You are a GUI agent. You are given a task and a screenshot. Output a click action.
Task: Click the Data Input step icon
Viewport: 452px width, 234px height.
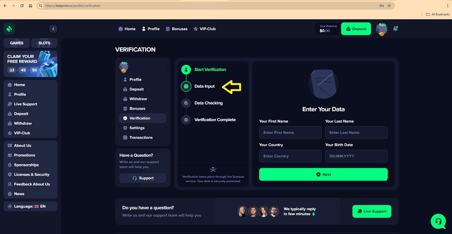point(186,86)
